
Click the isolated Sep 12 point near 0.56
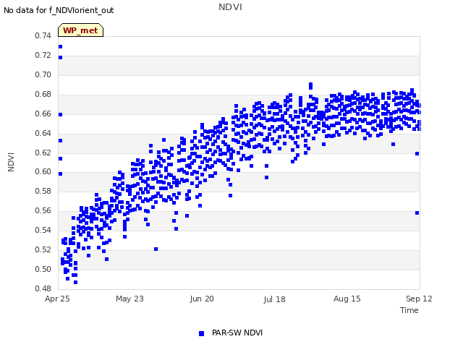tap(417, 213)
